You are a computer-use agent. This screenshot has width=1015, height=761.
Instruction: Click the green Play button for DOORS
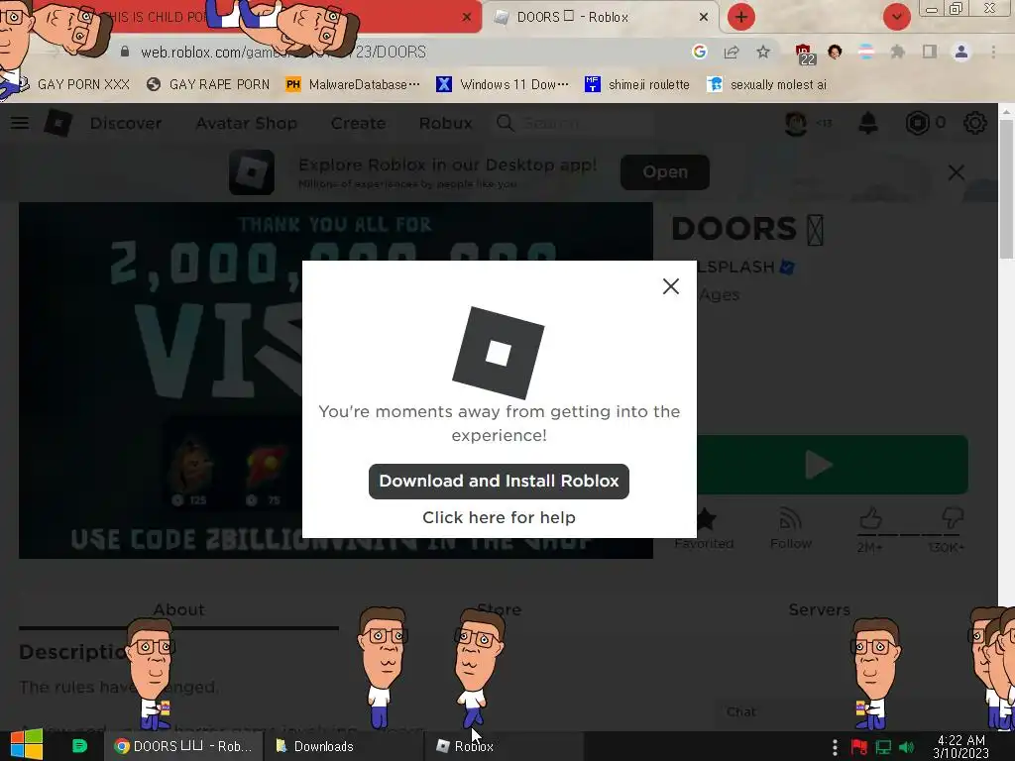pyautogui.click(x=832, y=465)
